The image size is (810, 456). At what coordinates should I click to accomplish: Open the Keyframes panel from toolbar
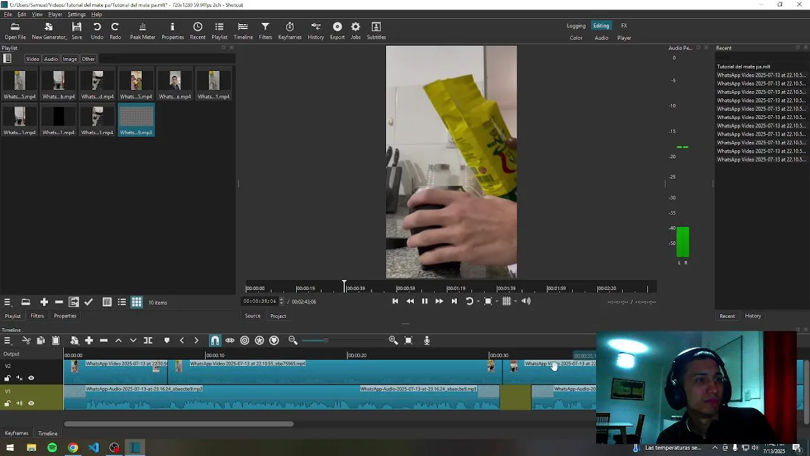pos(290,31)
